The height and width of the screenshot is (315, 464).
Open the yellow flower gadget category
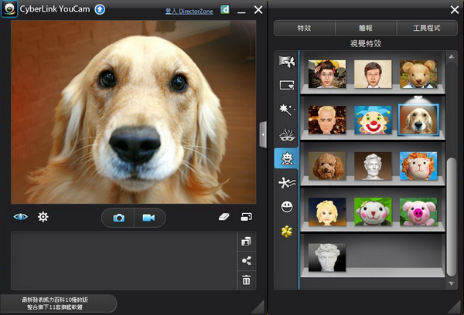click(287, 232)
